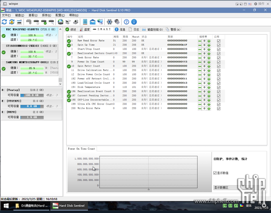Switch to the 信息 tab
271x213 pixels.
click(120, 29)
